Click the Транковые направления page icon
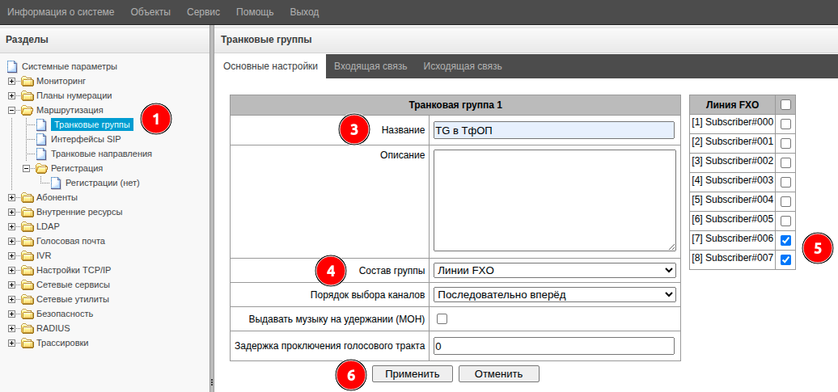This screenshot has width=838, height=392. [42, 154]
